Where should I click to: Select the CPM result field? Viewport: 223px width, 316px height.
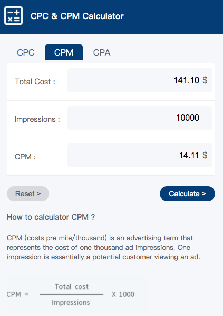[x=140, y=156]
